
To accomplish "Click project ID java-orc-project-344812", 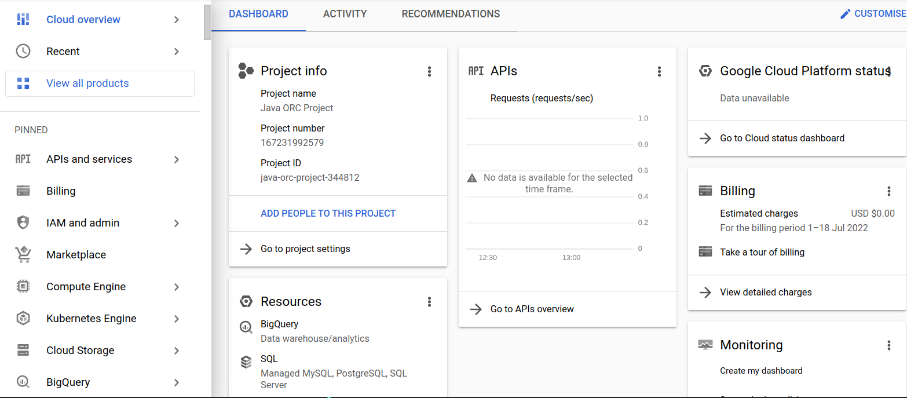I will 310,177.
